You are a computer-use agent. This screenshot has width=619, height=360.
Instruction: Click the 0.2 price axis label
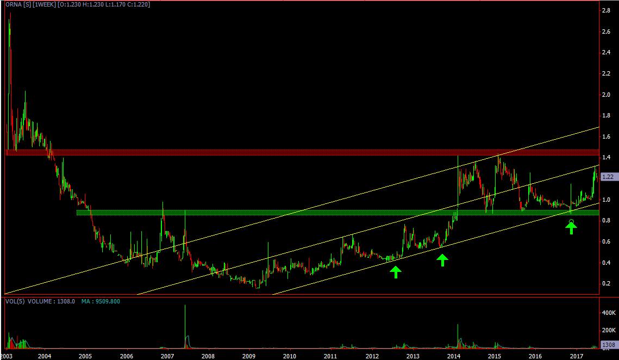point(606,284)
